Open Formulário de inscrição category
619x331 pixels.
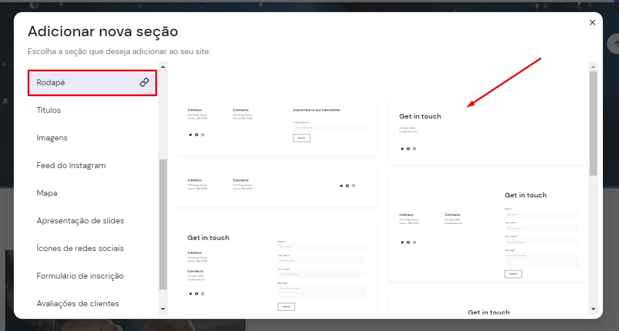80,276
